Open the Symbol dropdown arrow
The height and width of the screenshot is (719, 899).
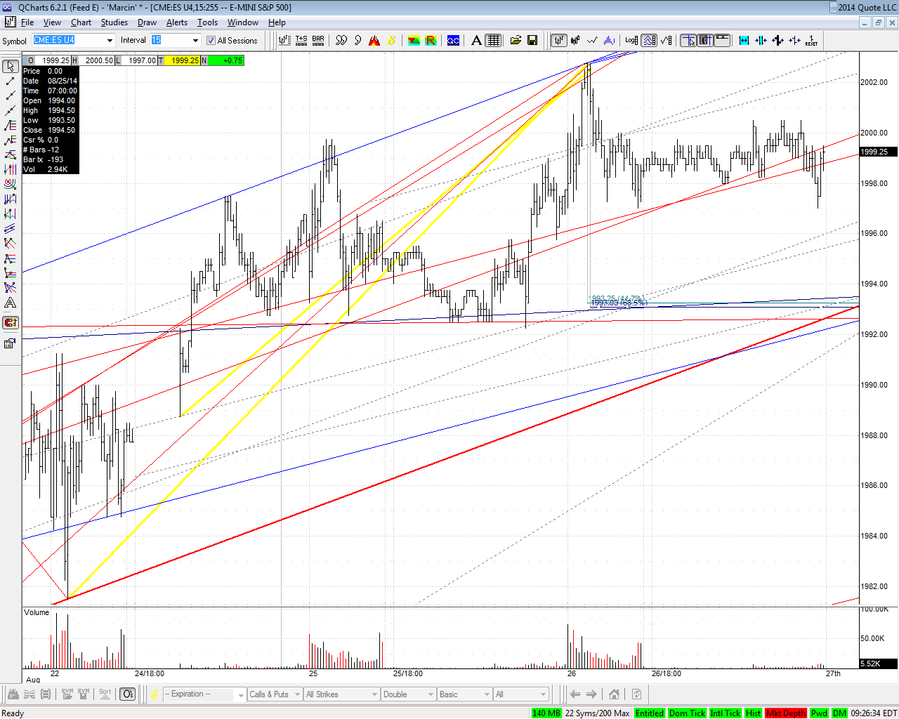(110, 40)
